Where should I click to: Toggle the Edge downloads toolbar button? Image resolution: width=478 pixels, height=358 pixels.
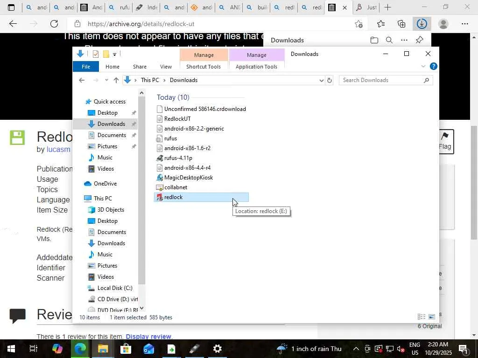(422, 24)
